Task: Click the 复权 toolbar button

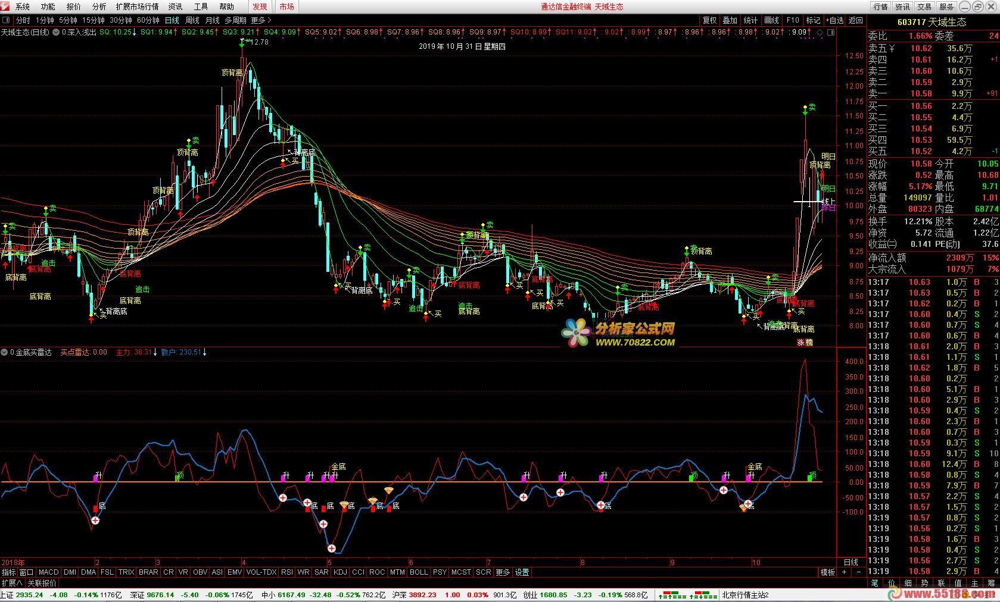Action: coord(709,20)
